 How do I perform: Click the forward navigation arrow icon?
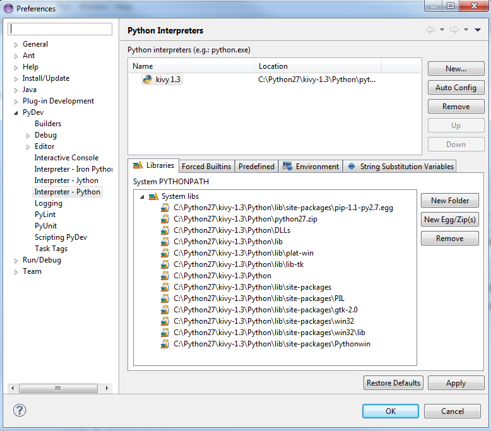[454, 30]
